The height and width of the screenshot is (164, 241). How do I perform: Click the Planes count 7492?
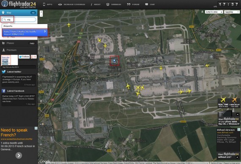click(32, 43)
